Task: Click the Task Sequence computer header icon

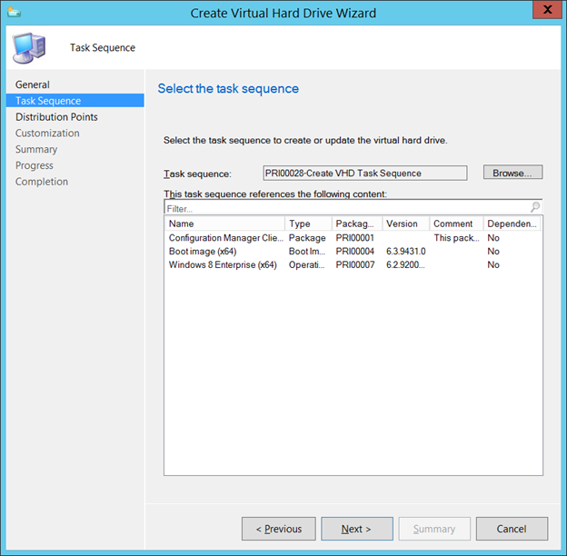Action: tap(28, 47)
